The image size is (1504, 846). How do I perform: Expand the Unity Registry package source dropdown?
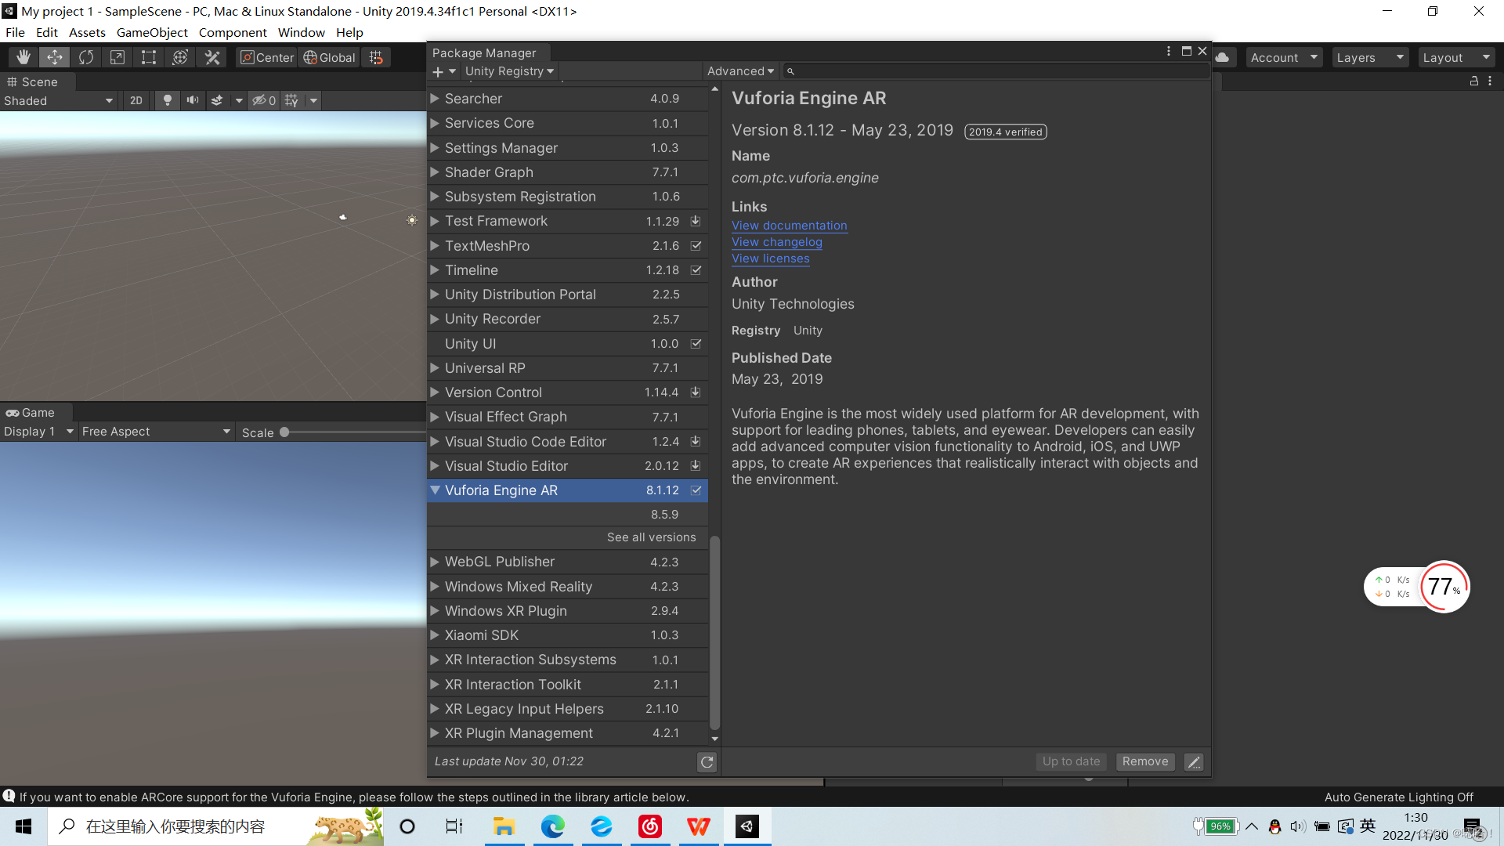506,70
